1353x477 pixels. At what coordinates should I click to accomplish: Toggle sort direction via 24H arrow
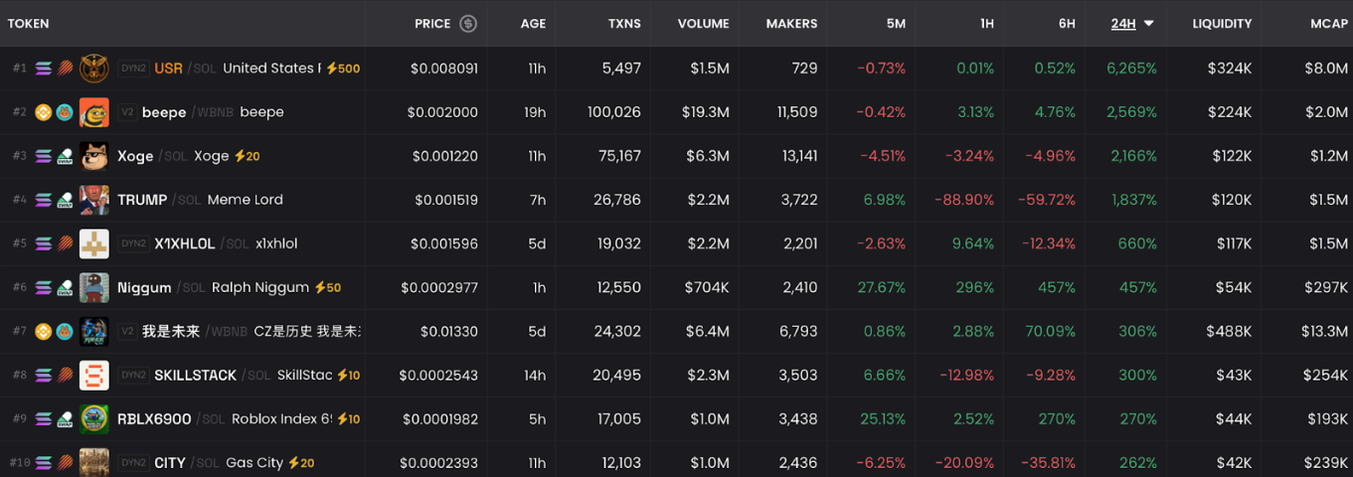(x=1149, y=24)
